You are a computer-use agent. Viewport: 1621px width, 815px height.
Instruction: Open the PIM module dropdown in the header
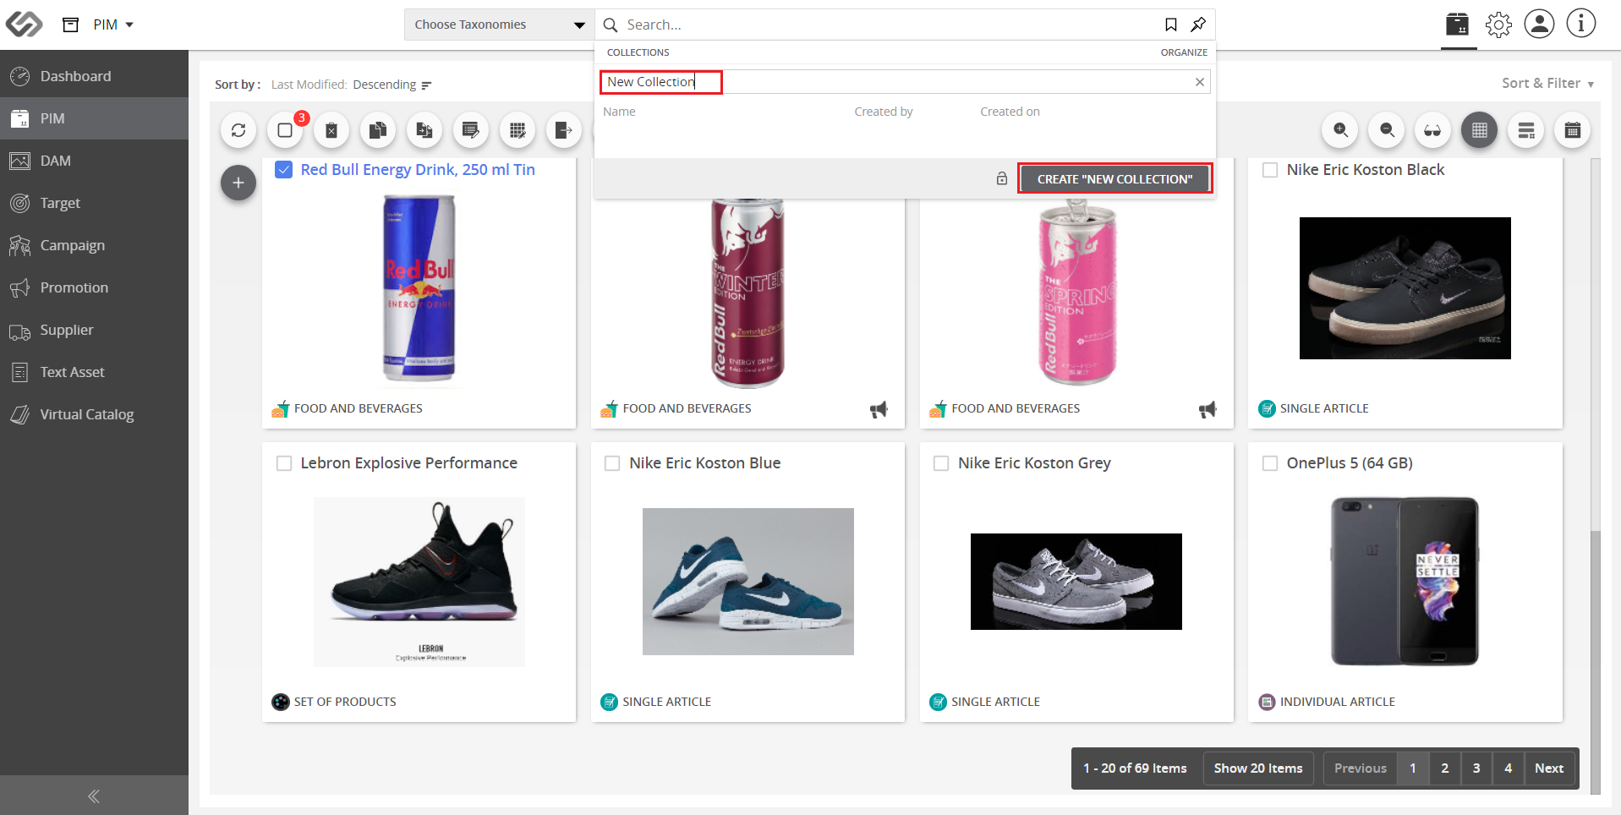pos(112,25)
